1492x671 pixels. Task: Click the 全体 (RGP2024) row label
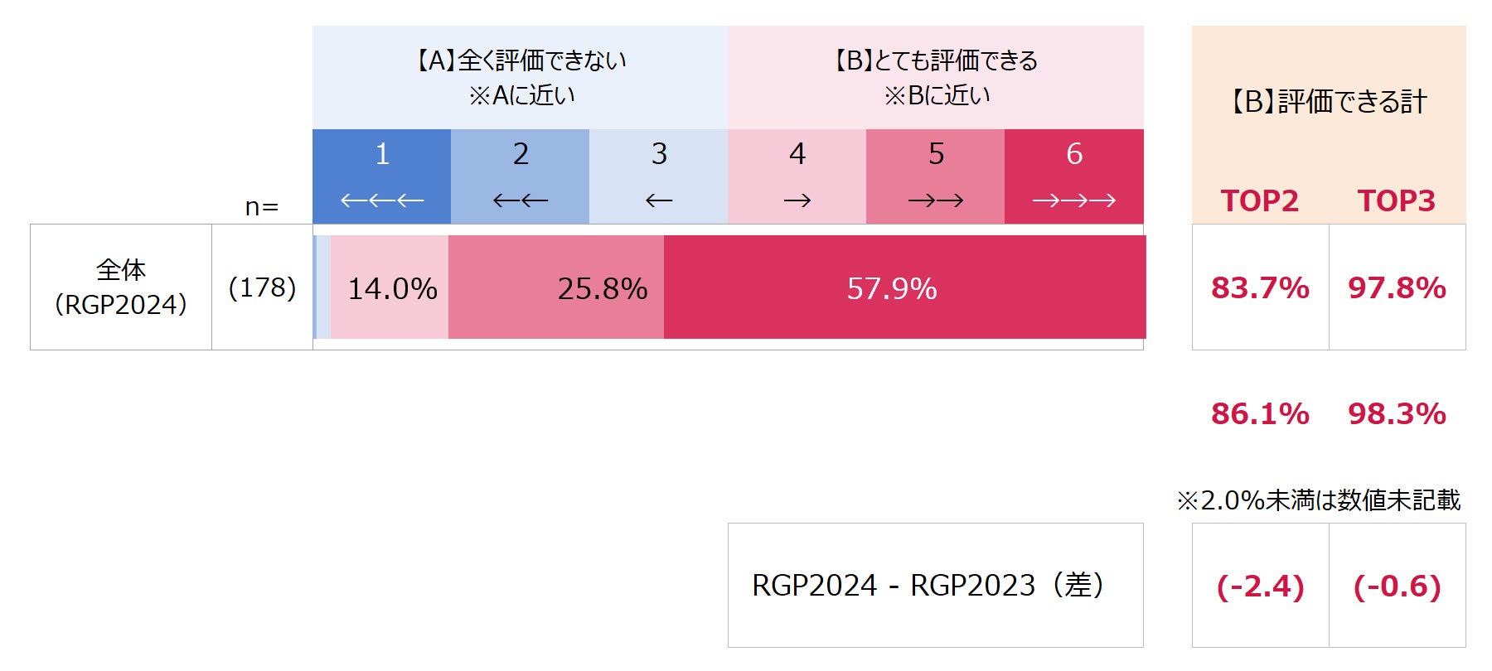point(121,287)
